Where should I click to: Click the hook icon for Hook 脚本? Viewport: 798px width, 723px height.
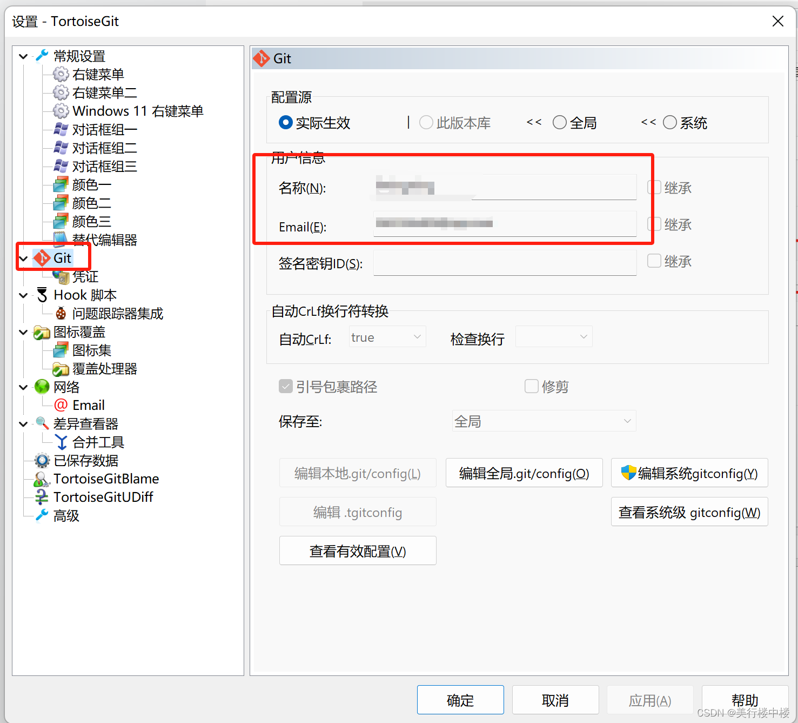[x=42, y=295]
